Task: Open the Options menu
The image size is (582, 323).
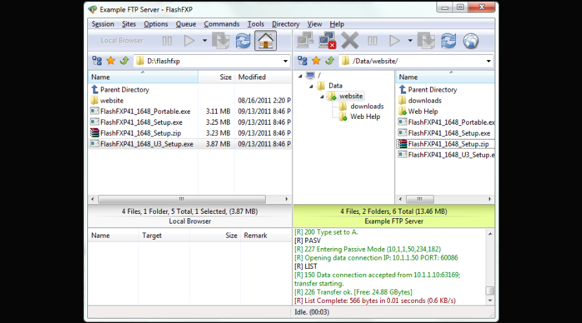Action: coord(156,24)
